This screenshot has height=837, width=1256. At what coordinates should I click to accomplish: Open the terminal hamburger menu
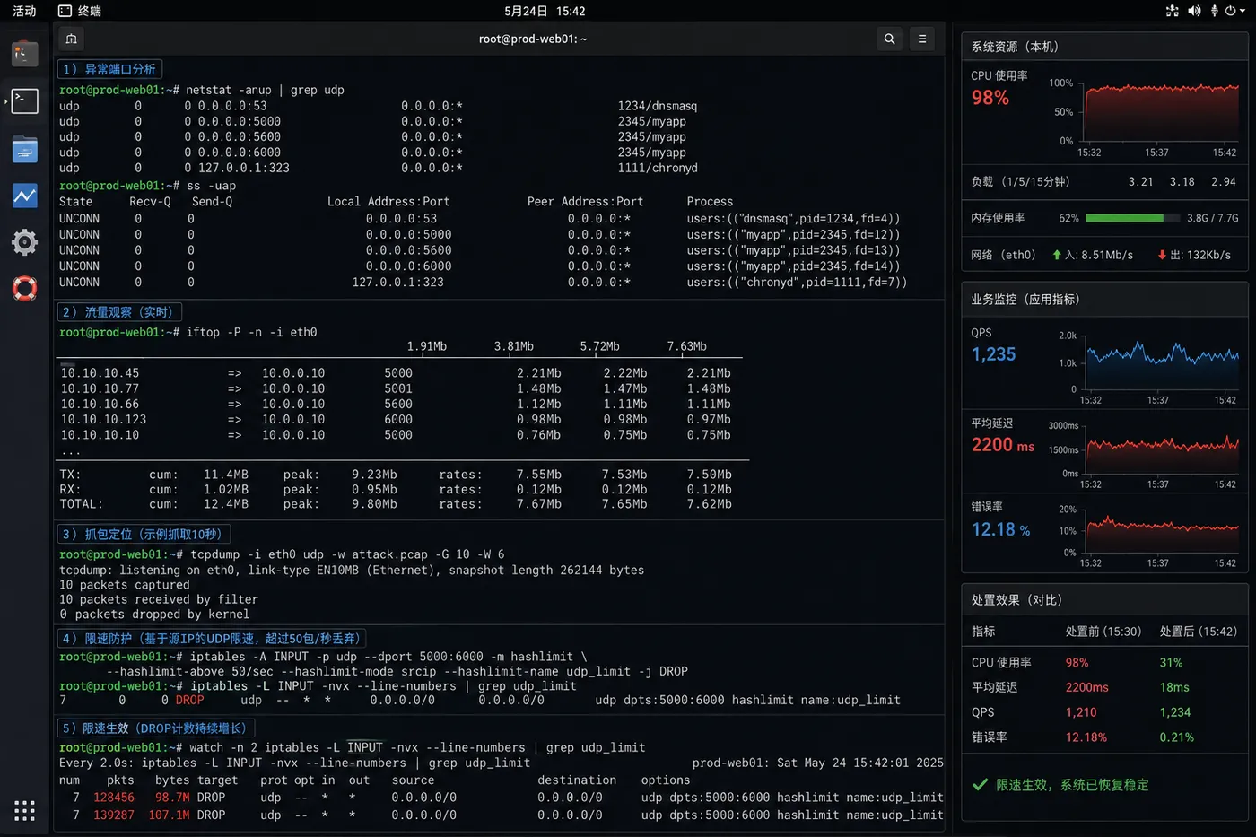coord(921,39)
